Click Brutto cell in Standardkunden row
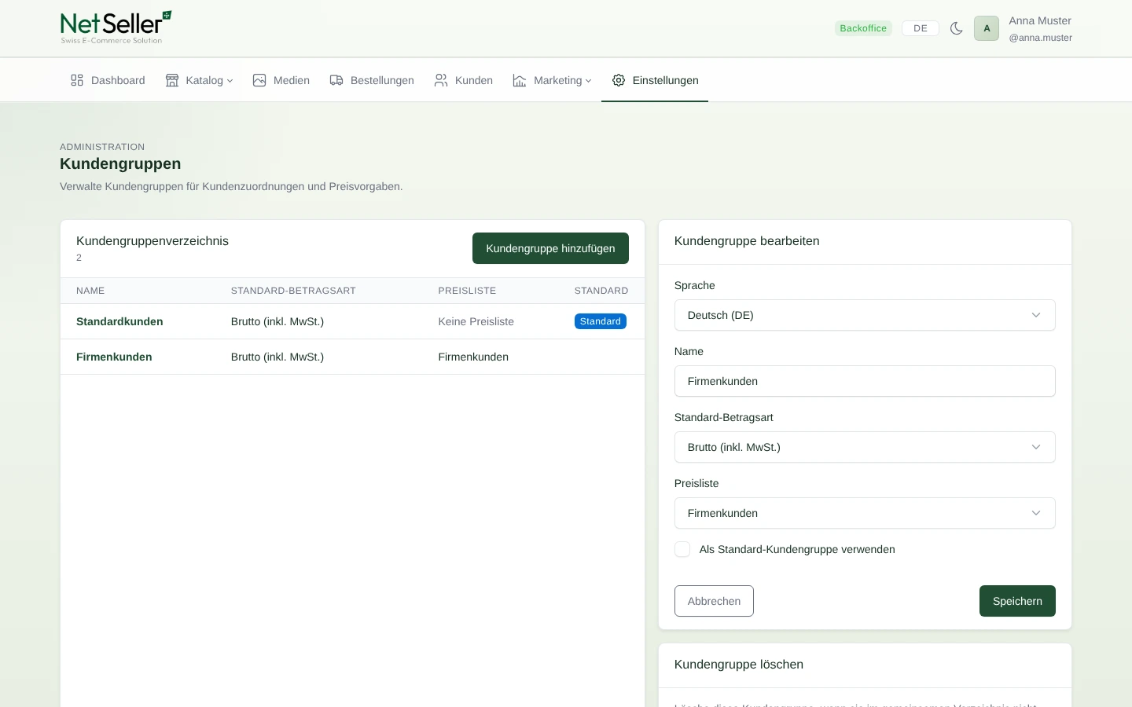The image size is (1132, 707). pos(277,321)
